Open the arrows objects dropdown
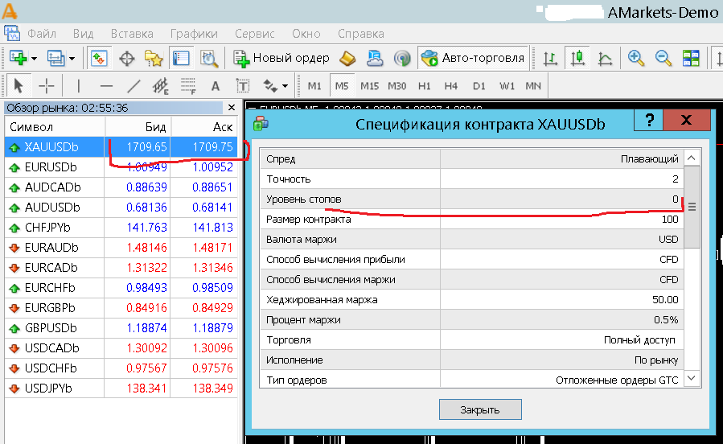The width and height of the screenshot is (723, 444). point(276,86)
